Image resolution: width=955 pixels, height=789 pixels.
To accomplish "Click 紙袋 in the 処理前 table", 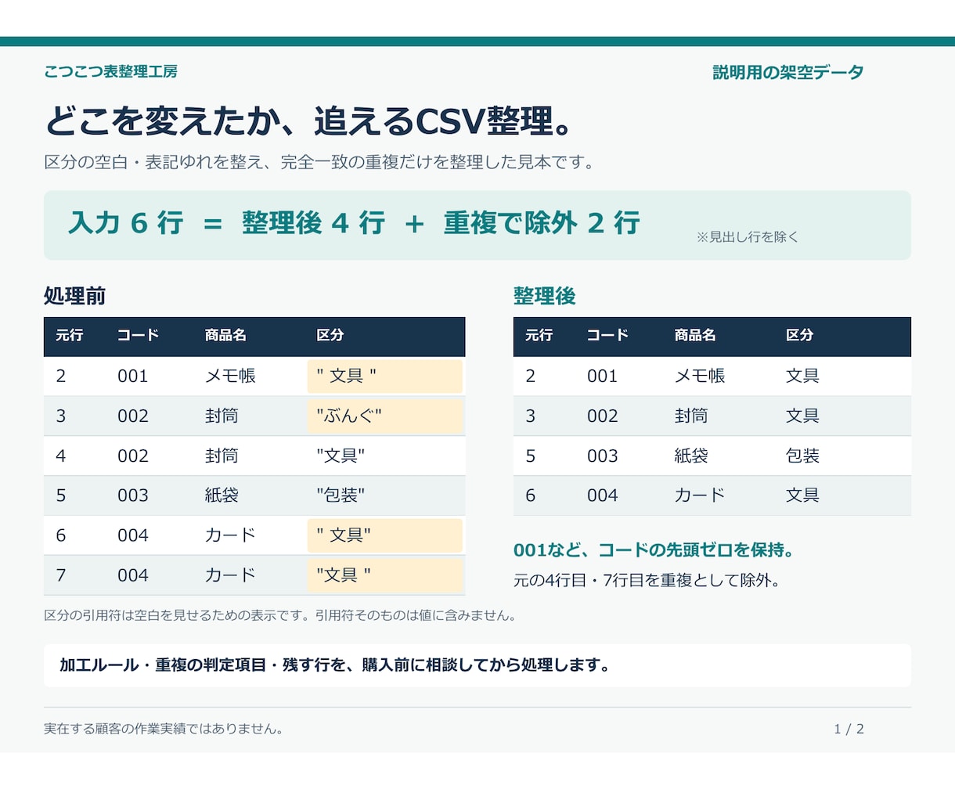I will click(x=222, y=495).
